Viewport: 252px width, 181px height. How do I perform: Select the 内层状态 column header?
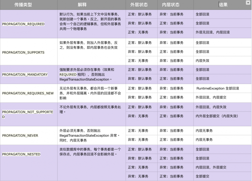pos(175,5)
